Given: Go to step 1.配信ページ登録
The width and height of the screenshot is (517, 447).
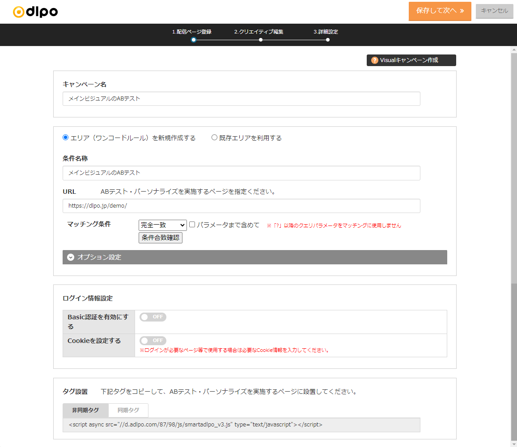Looking at the screenshot, I should [191, 32].
